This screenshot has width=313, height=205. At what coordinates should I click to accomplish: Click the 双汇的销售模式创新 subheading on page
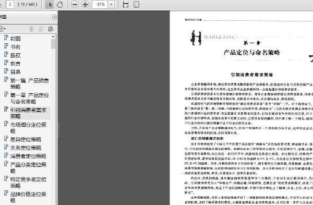point(207,138)
